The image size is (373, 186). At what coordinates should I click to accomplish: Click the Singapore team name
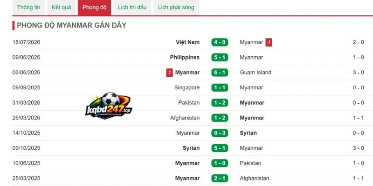click(x=187, y=87)
